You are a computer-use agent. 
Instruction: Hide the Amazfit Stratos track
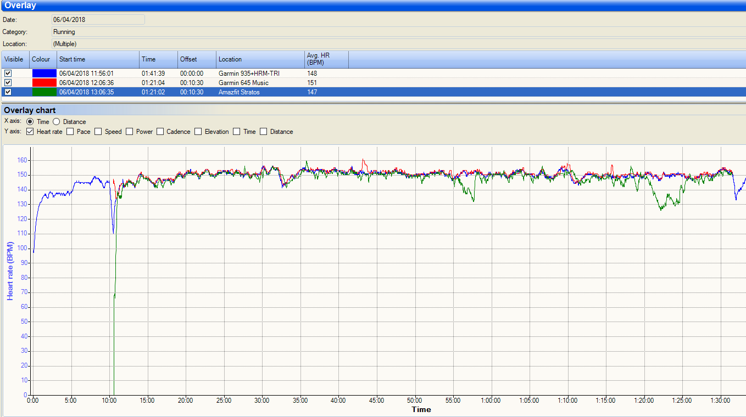click(8, 92)
